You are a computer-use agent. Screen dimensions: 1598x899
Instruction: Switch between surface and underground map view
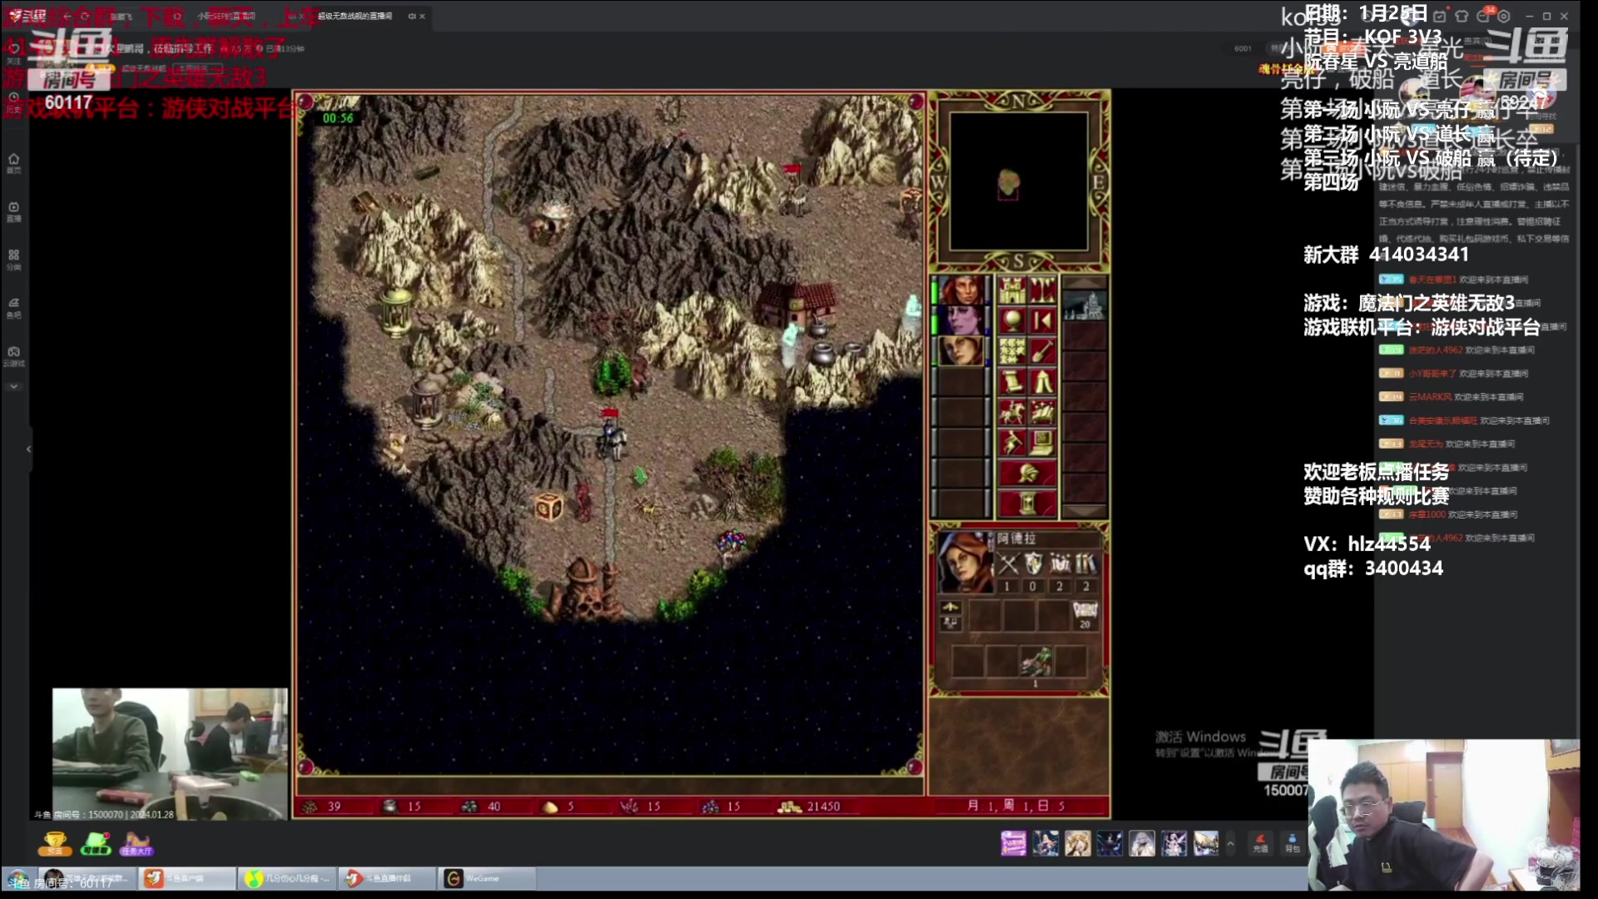pos(1043,291)
